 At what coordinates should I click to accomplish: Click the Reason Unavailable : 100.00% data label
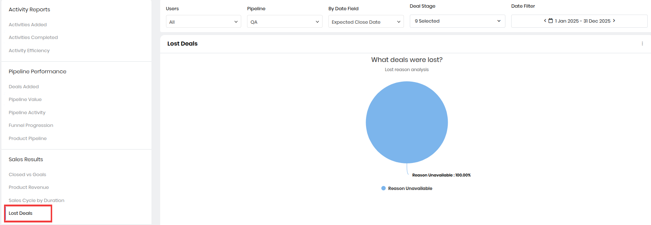click(442, 175)
